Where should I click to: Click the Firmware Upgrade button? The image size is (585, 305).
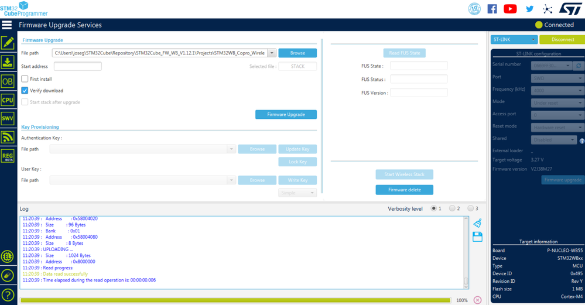pos(286,115)
